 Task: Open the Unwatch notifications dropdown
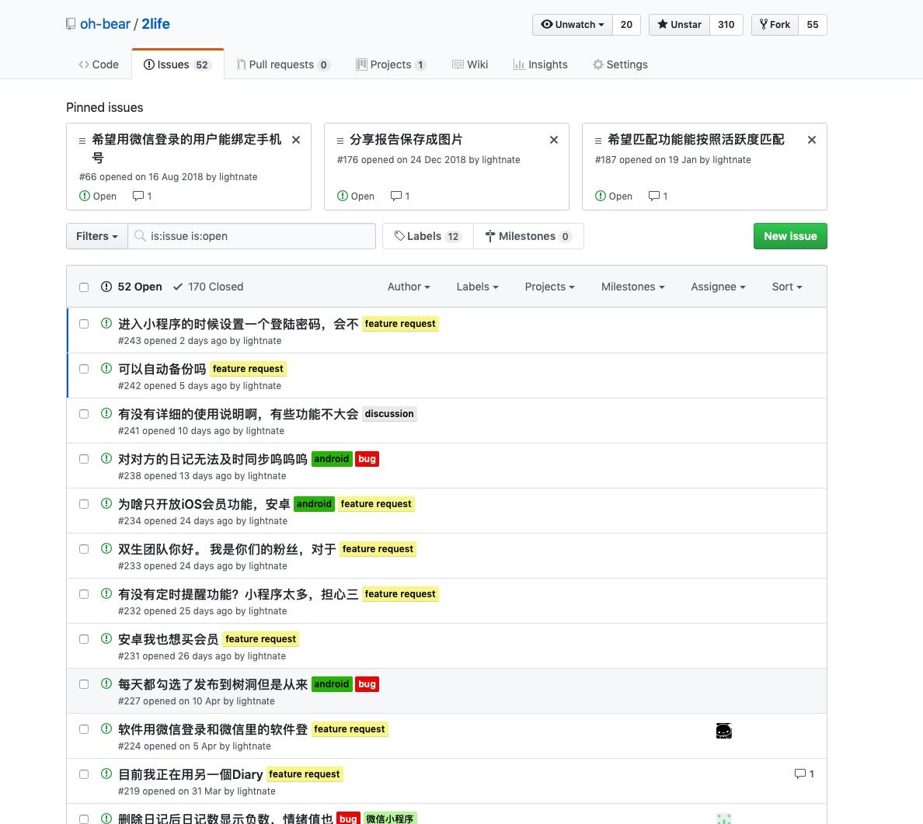(573, 25)
